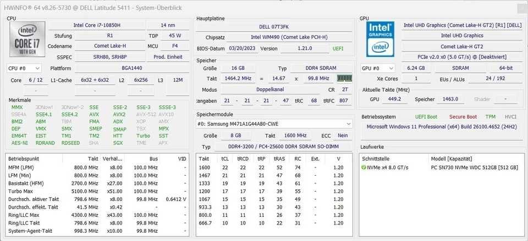Click the tRAS column header
This screenshot has width=528, height=241.
tap(279, 159)
